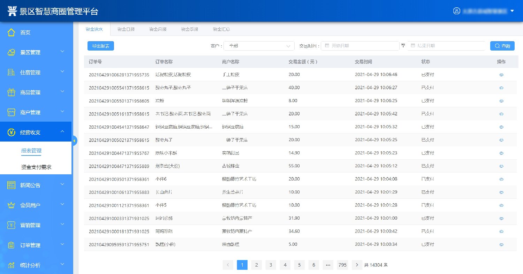
Task: Collapse the 经营收支 menu section
Action: tap(62, 131)
